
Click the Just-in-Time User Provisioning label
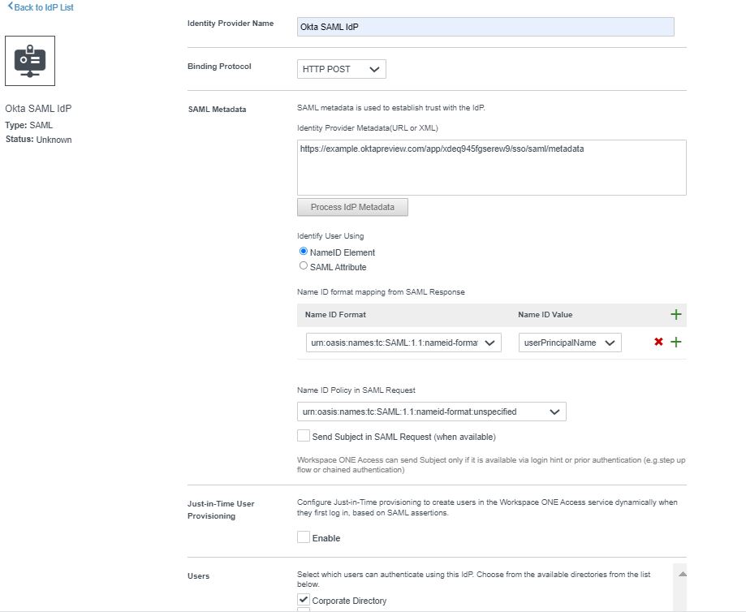(x=221, y=510)
